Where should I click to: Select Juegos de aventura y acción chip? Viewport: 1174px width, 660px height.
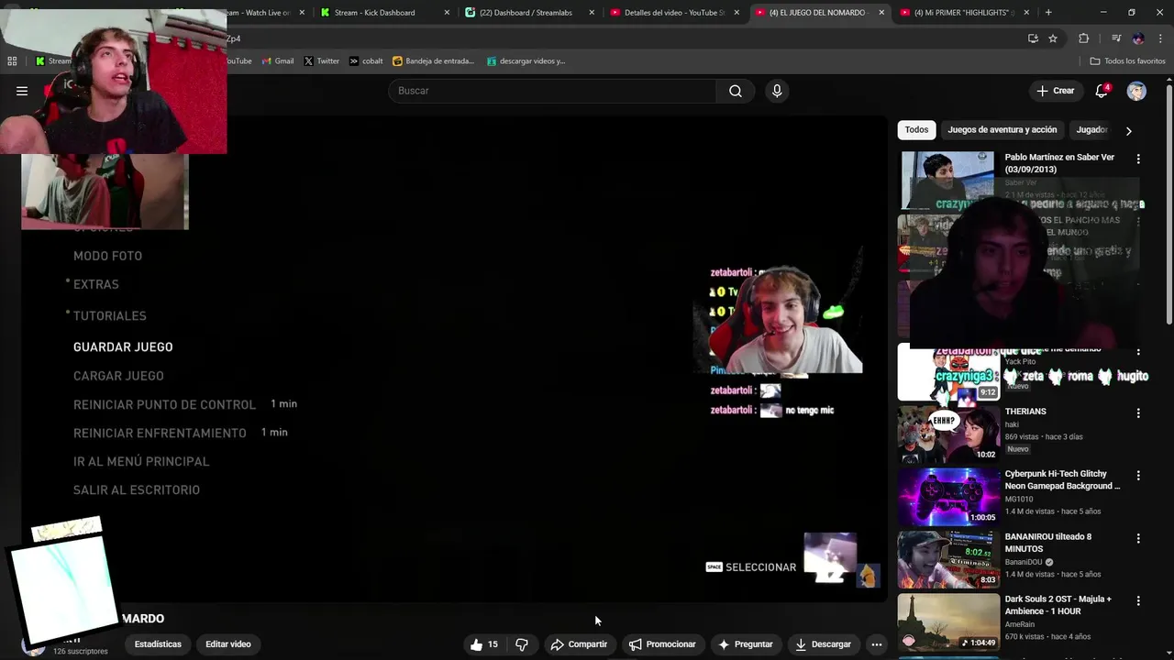1002,130
